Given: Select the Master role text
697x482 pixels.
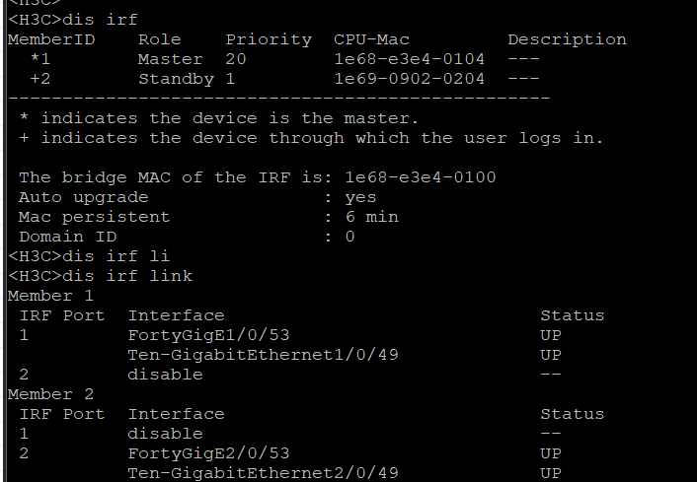Looking at the screenshot, I should [170, 59].
